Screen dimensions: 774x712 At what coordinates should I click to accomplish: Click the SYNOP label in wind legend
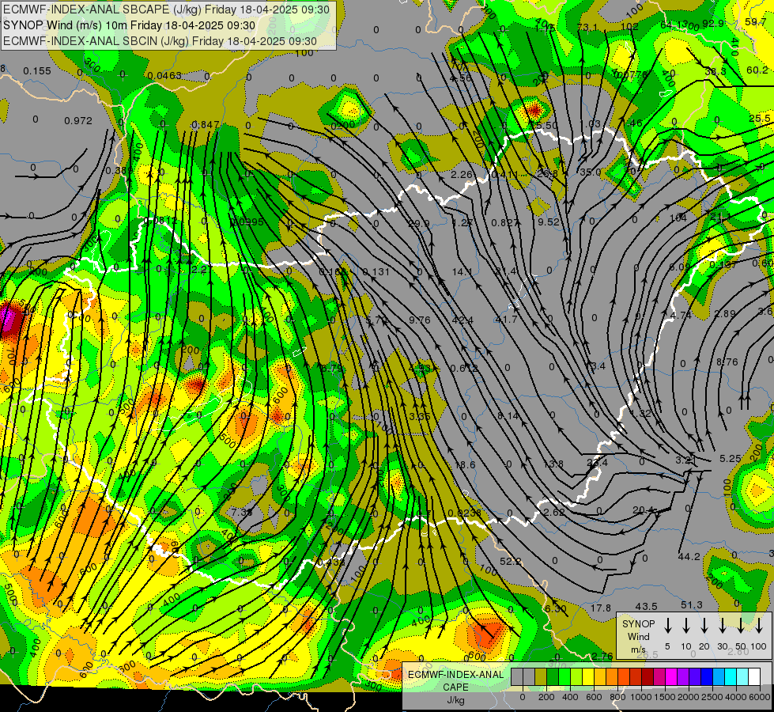638,623
